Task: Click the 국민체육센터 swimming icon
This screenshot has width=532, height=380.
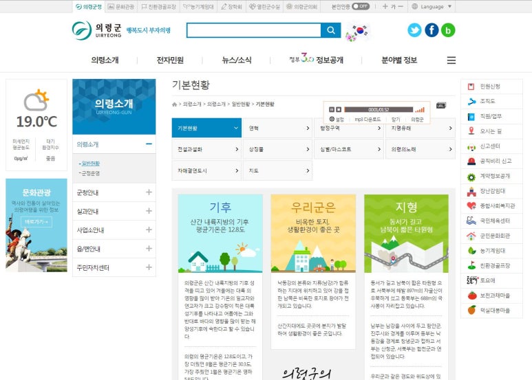Action: point(471,221)
